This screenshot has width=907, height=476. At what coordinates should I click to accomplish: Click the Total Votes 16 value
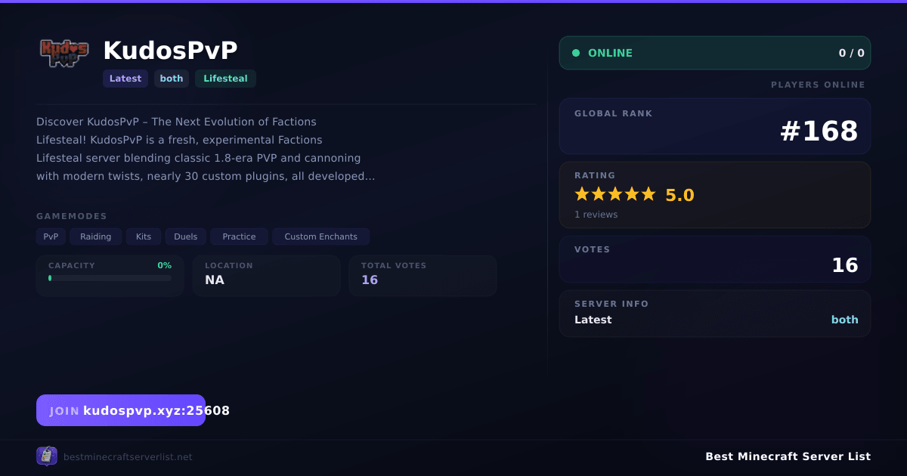[x=370, y=280]
